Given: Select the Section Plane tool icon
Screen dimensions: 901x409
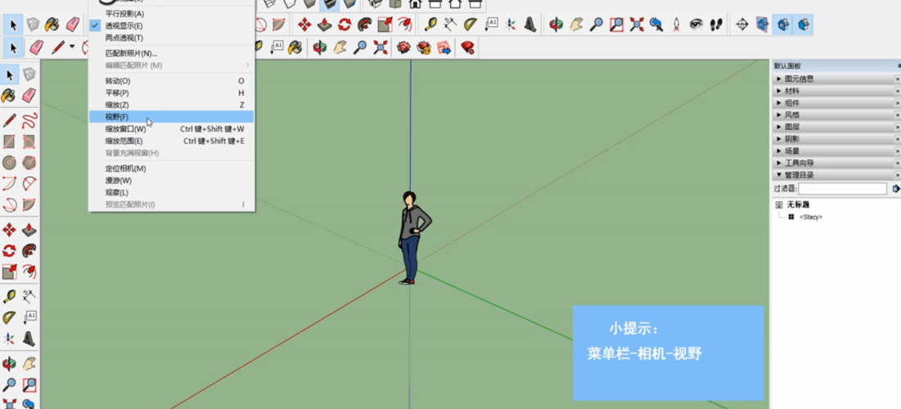Looking at the screenshot, I should 741,24.
